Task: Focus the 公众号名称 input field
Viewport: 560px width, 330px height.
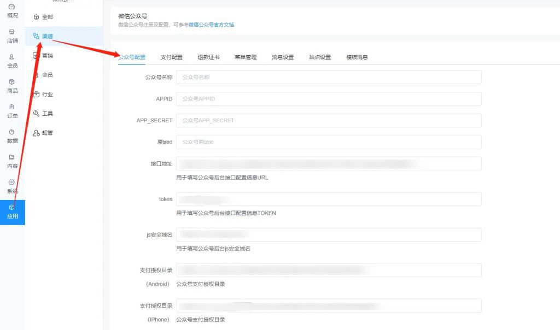Action: click(x=329, y=77)
